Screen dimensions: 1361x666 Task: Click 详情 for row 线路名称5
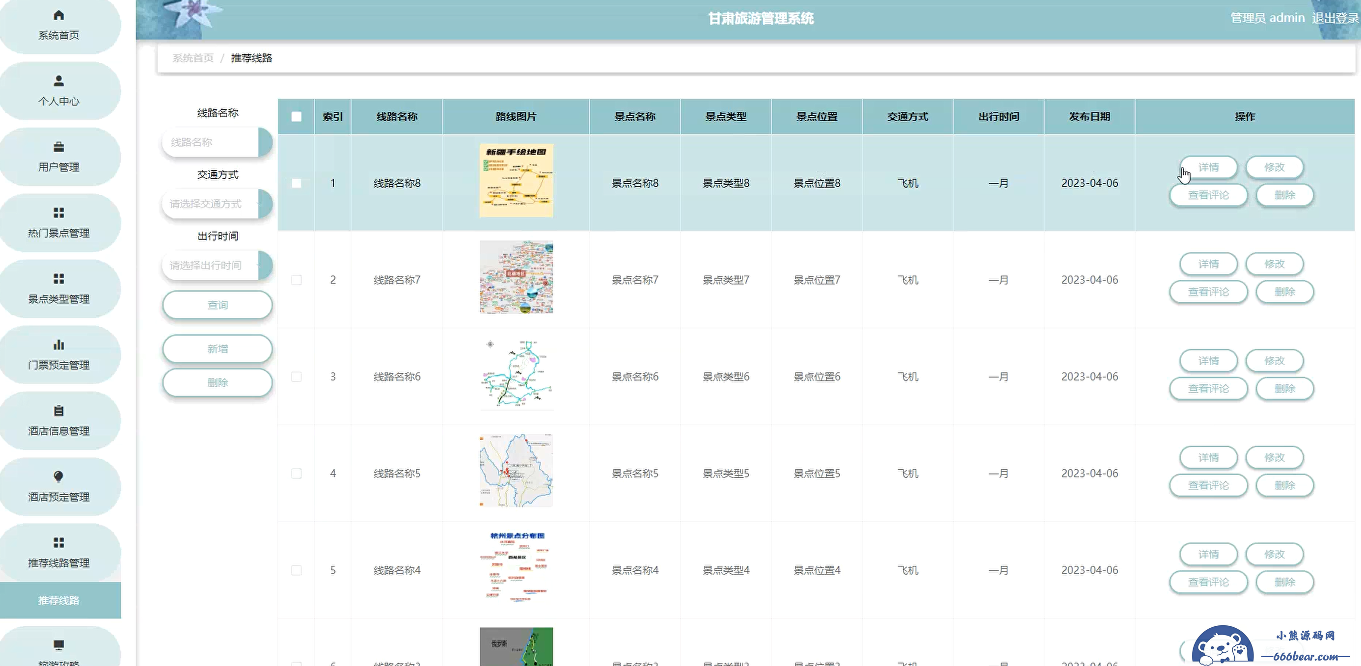[1208, 457]
